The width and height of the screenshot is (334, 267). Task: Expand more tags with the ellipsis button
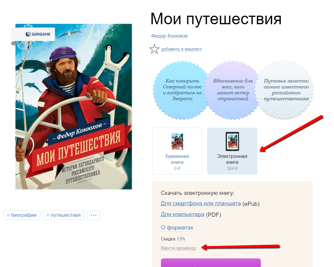coord(94,215)
